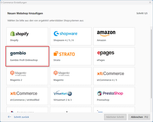This screenshot has height=122, width=153.
Task: Pick the Virtuemart 2 & 3 tile
Action: [x=71, y=96]
